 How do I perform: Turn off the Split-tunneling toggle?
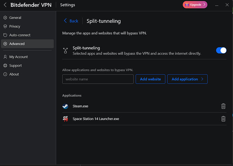[221, 50]
